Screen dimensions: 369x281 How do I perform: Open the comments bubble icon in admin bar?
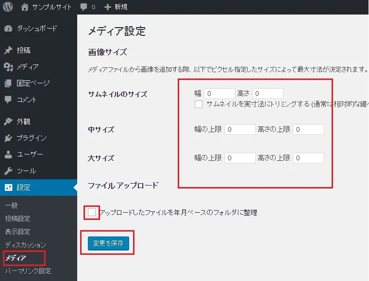point(84,7)
